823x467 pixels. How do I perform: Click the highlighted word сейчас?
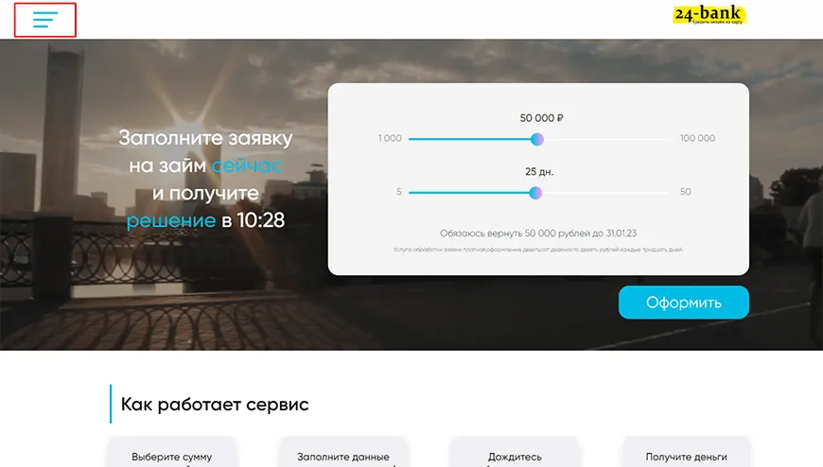[x=247, y=165]
